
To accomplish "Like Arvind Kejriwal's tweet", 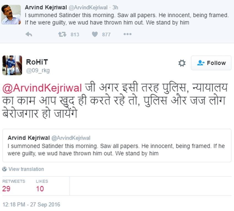I will 95,34.
